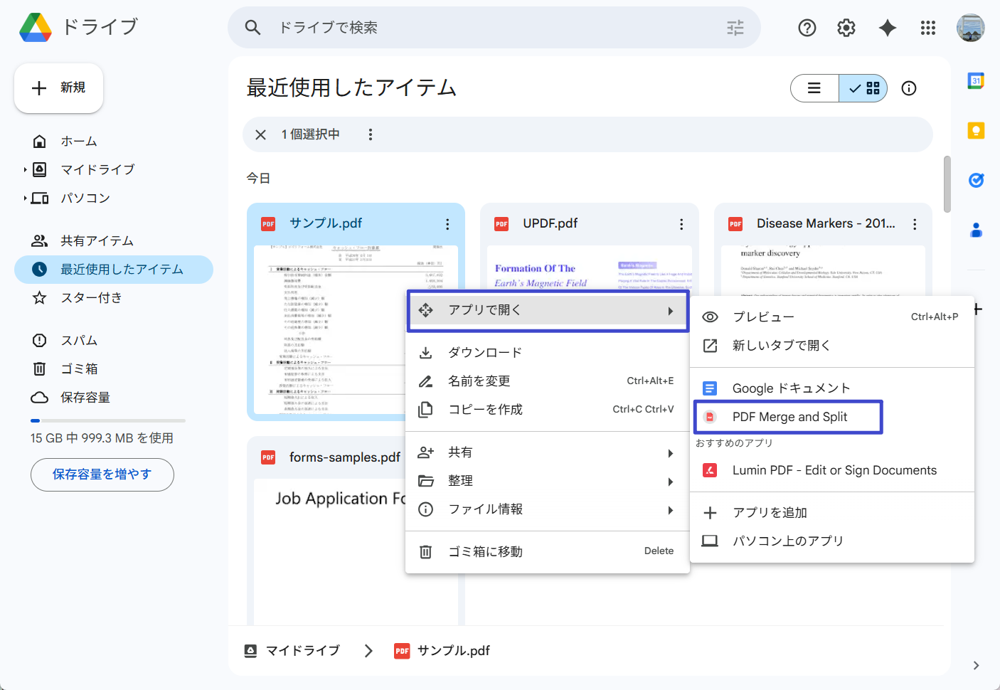The height and width of the screenshot is (690, 1000).
Task: Click the Google Drive logo
Action: pos(36,27)
